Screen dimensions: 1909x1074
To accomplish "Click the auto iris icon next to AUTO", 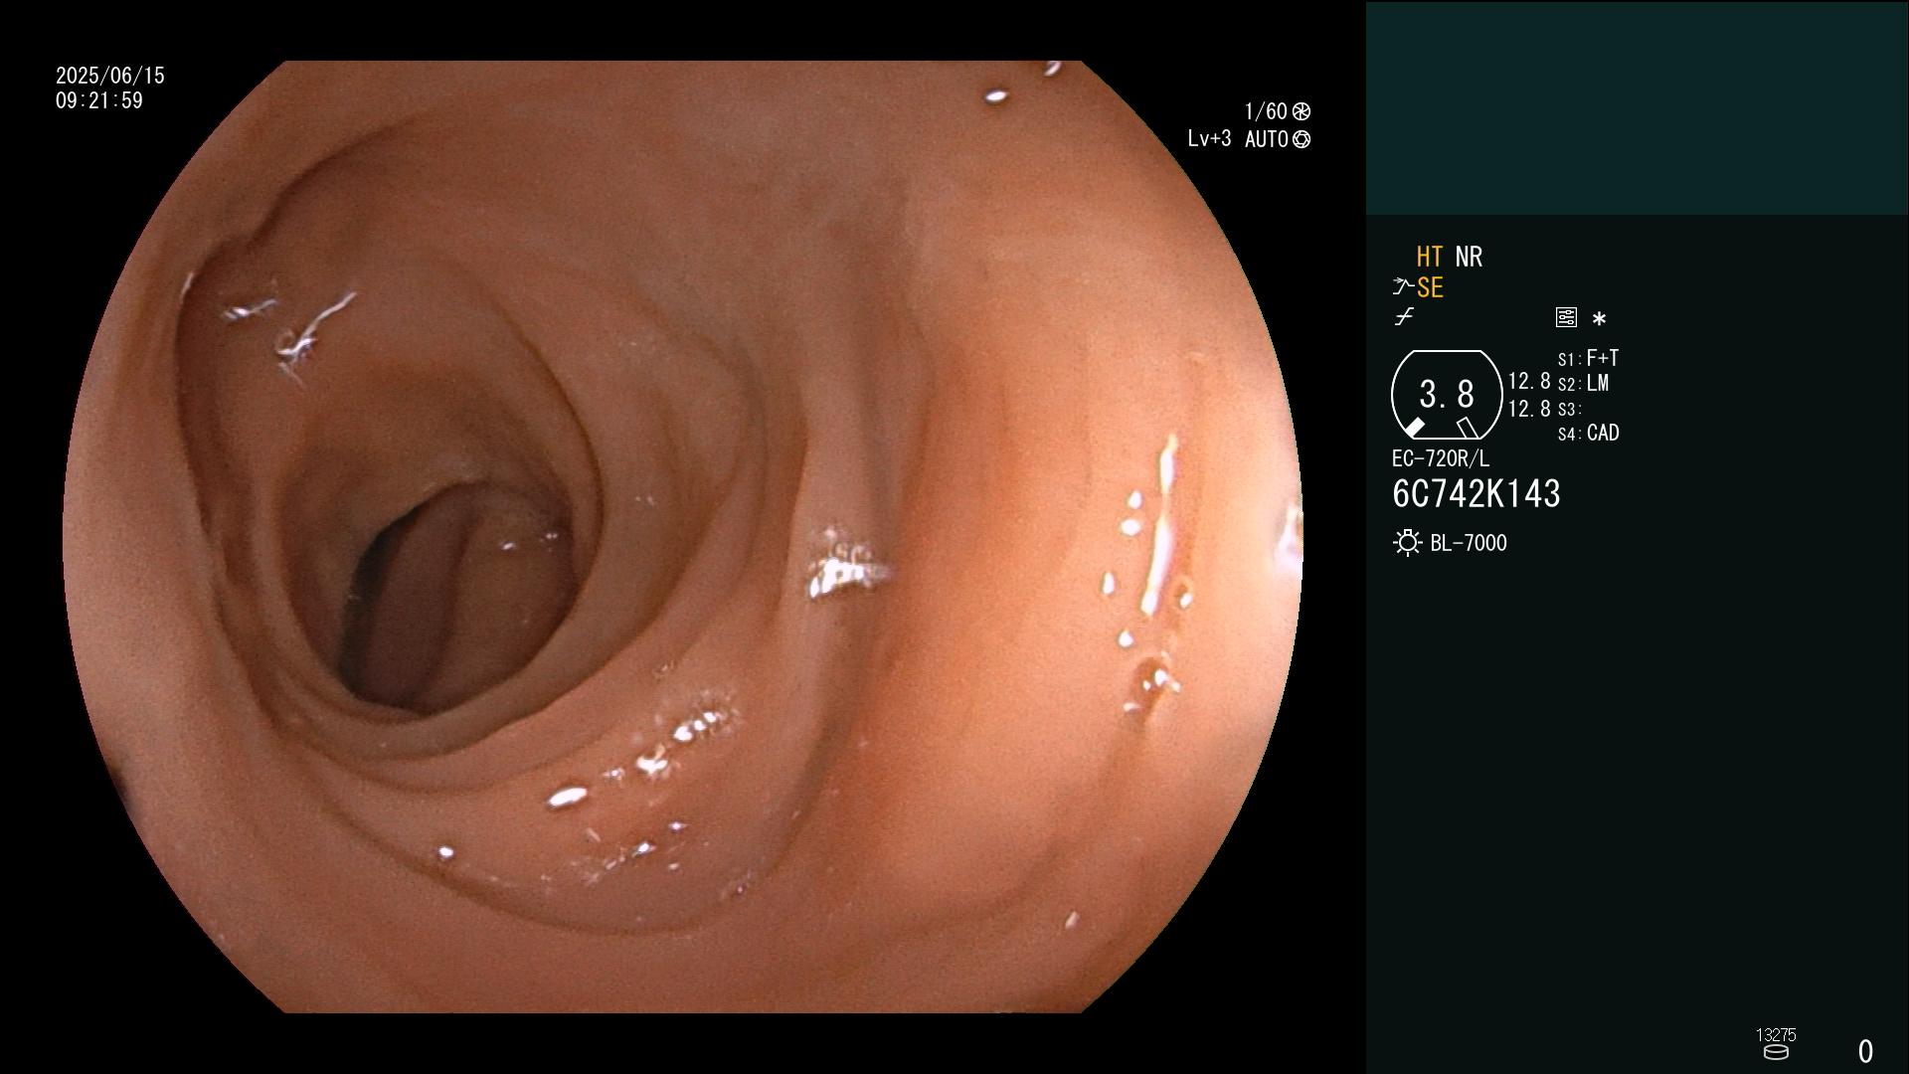I will point(1301,139).
